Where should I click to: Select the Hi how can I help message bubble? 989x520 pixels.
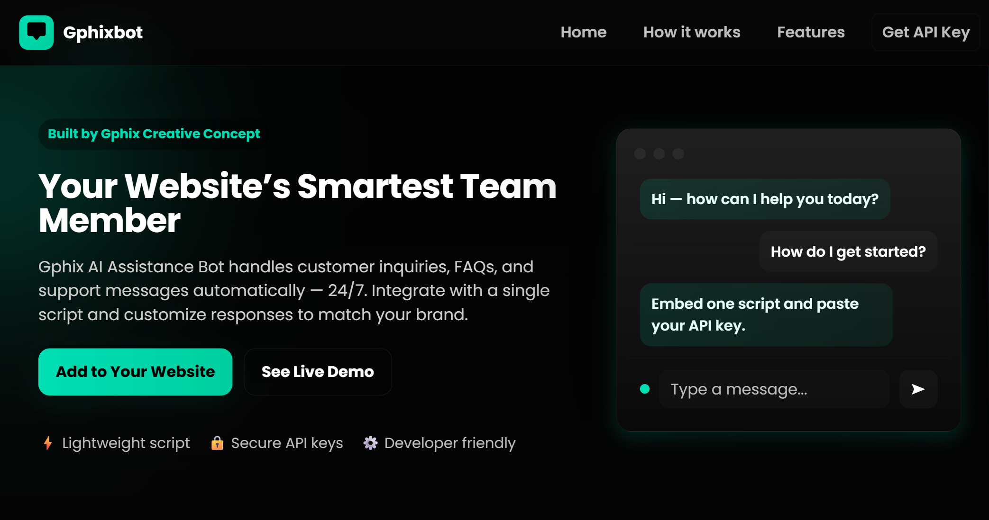click(x=765, y=199)
